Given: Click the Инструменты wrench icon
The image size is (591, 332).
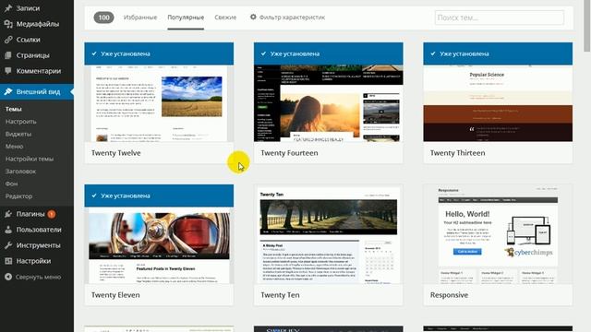Looking at the screenshot, I should pyautogui.click(x=8, y=245).
